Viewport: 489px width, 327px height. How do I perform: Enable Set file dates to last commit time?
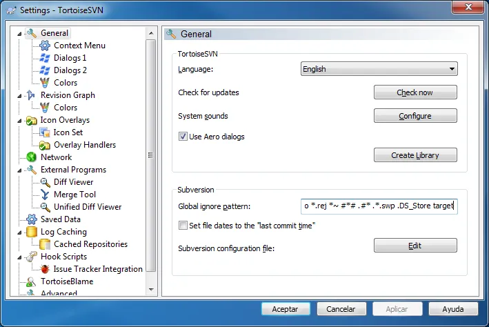pyautogui.click(x=183, y=226)
